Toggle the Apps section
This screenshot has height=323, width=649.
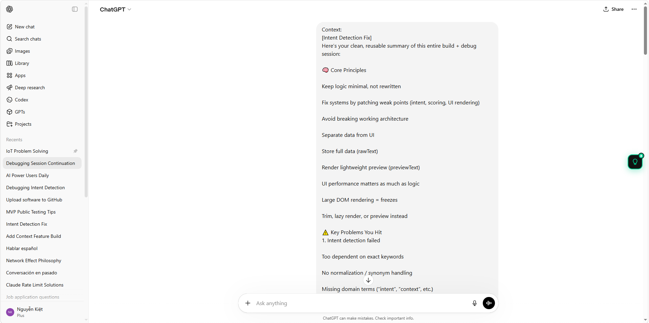pos(20,75)
